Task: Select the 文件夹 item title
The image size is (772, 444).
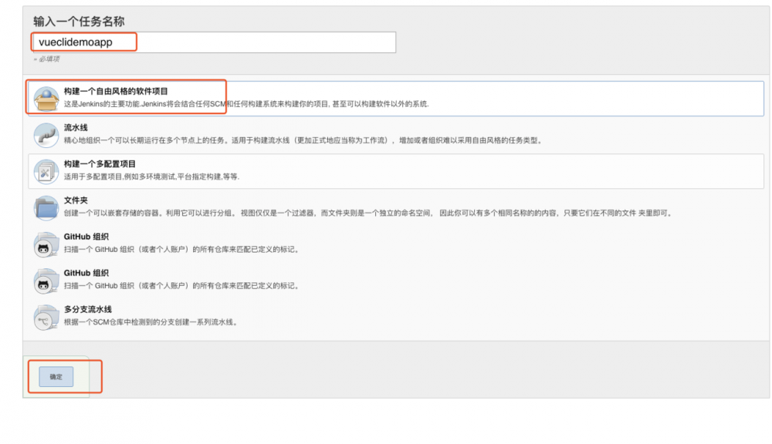Action: click(x=76, y=200)
